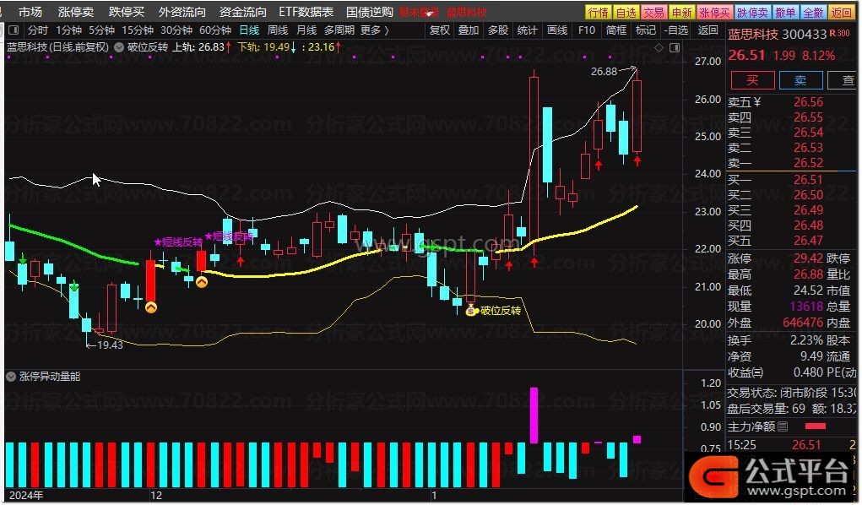The height and width of the screenshot is (505, 862).
Task: Expand the 破位反转 indicator dropdown
Action: [119, 47]
